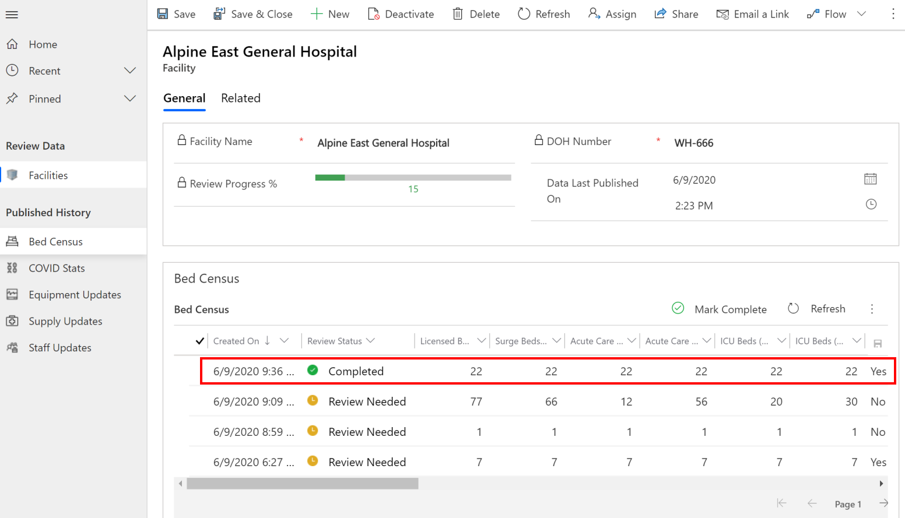Click the clock time picker icon

point(871,205)
